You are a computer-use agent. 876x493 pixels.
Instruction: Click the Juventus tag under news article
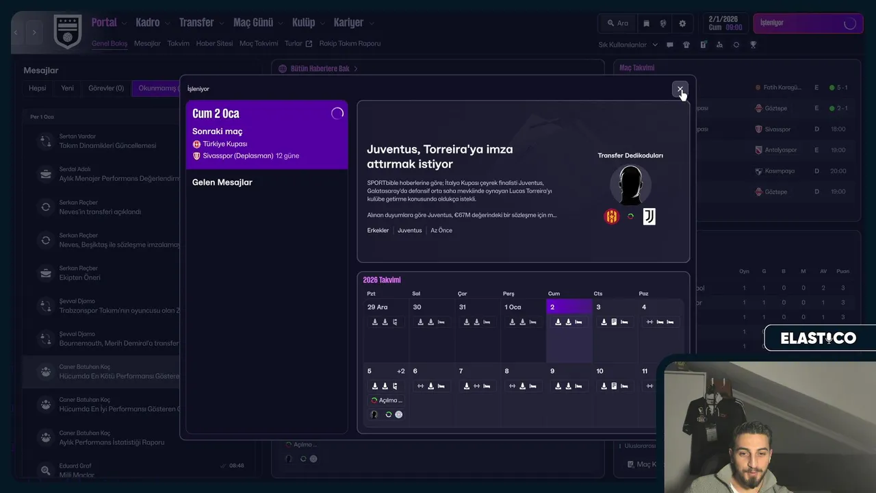pos(409,231)
